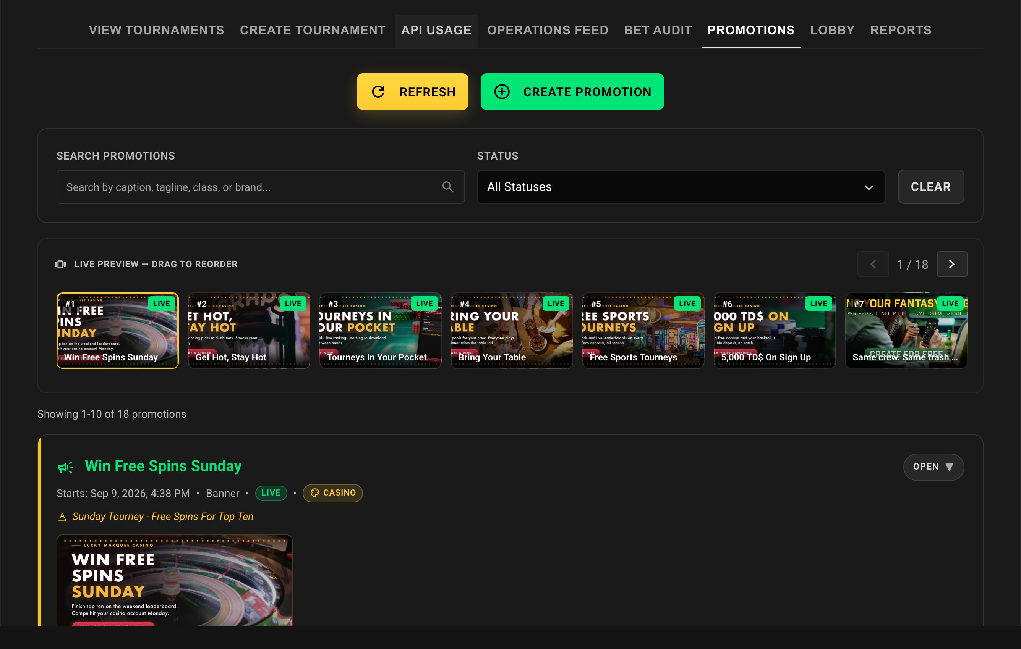The width and height of the screenshot is (1021, 649).
Task: Click the Refresh button
Action: 413,92
